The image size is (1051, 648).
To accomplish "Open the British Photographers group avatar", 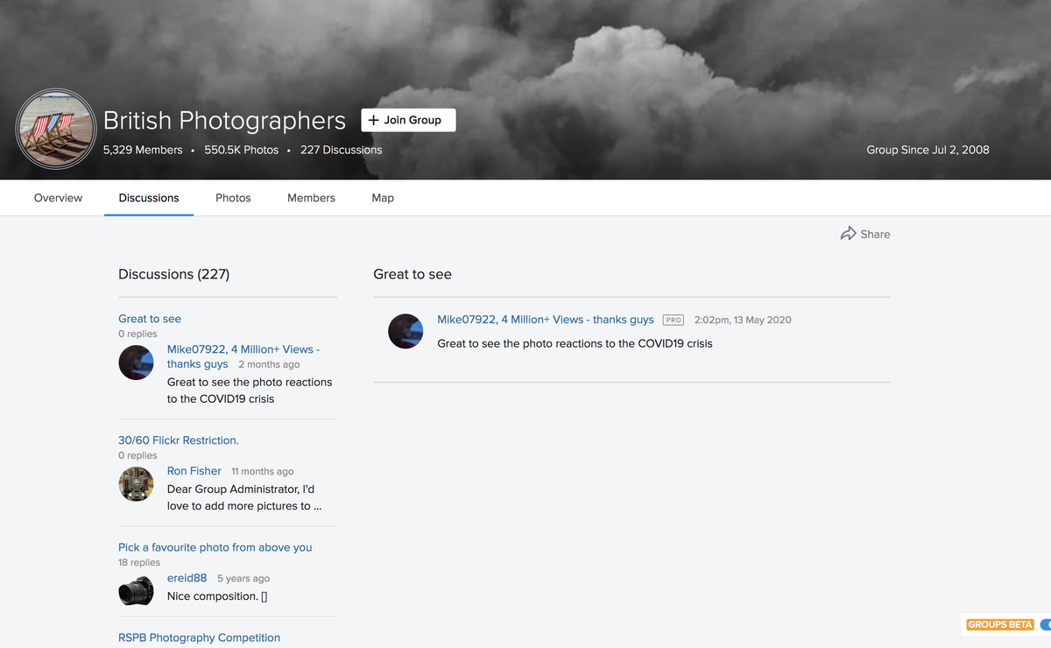I will click(x=55, y=129).
